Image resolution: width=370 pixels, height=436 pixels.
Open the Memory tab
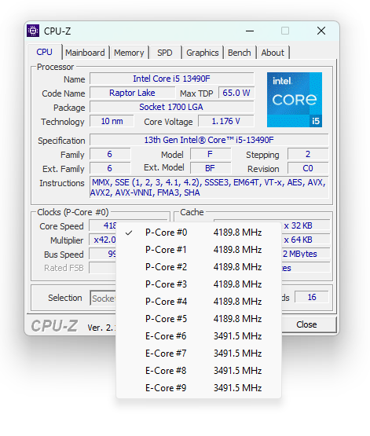pos(129,53)
